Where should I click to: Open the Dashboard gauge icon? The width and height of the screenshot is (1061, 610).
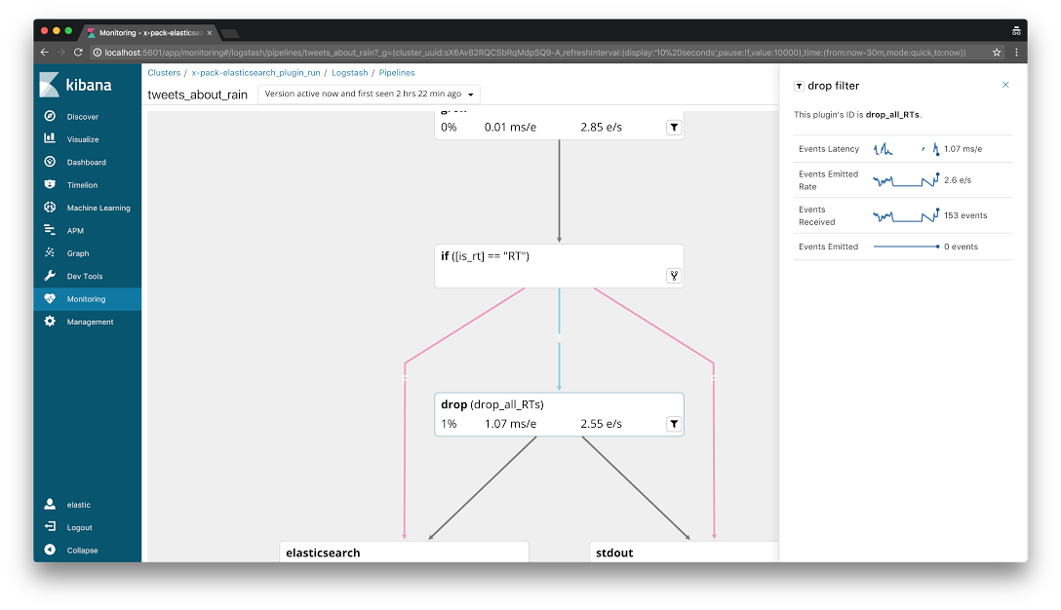[x=50, y=162]
